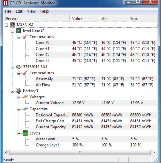Click the Charge Level 100 % value
This screenshot has width=161, height=163.
click(x=77, y=145)
